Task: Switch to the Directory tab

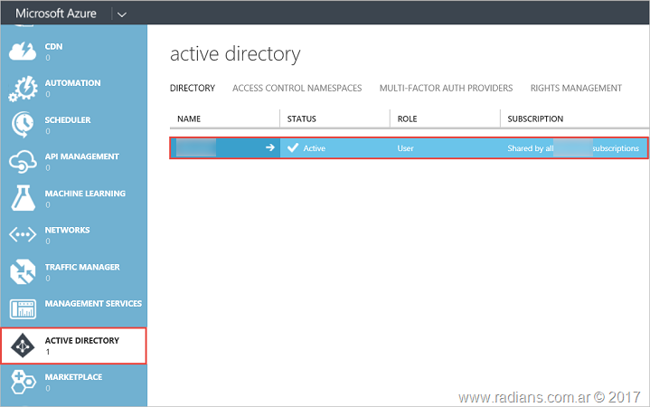Action: [x=193, y=88]
